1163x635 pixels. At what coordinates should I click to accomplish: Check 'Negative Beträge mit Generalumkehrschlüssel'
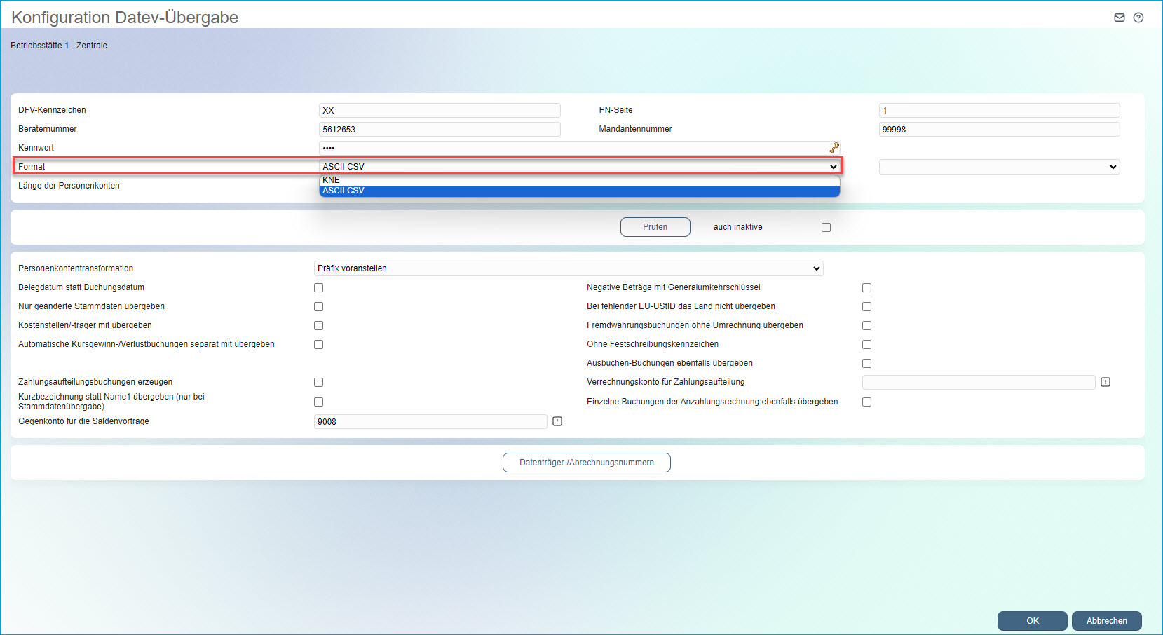coord(866,287)
